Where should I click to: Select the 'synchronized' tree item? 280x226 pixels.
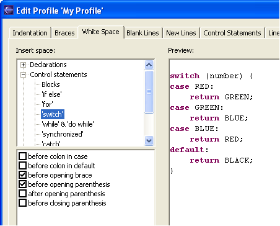[63, 134]
